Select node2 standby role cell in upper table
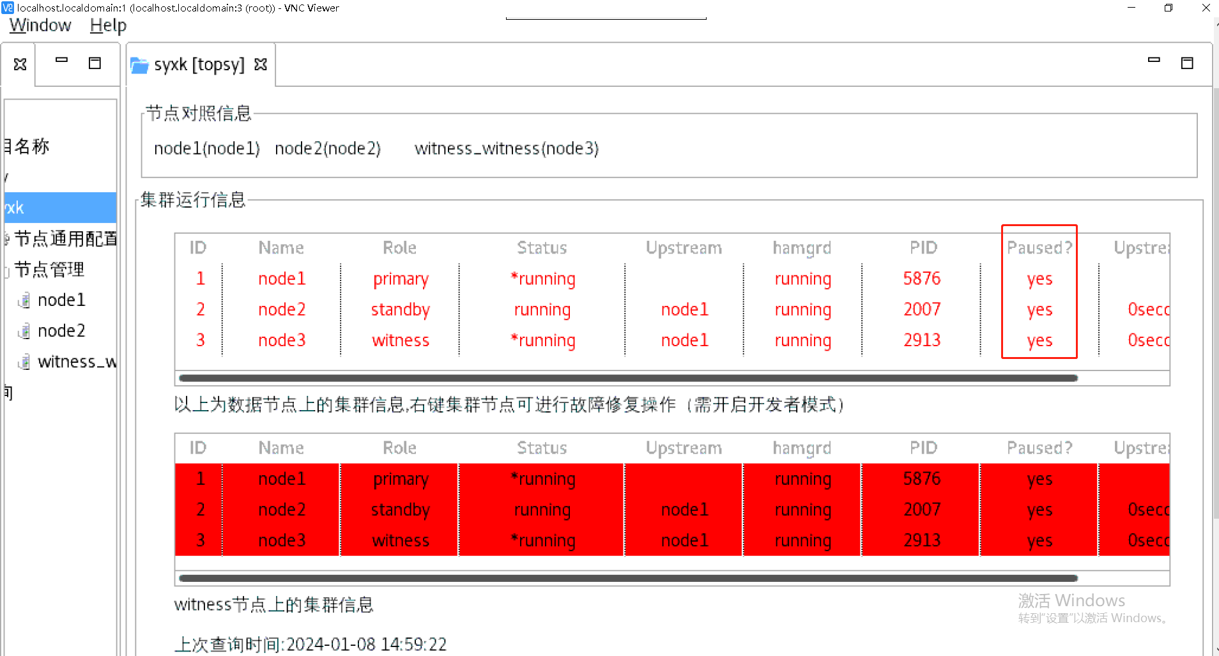 [x=401, y=310]
